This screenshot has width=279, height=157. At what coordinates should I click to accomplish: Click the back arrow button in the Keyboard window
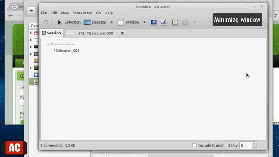point(31,10)
